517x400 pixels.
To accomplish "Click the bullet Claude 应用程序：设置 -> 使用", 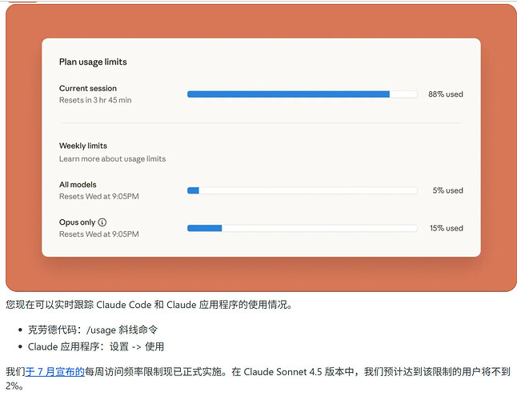I will click(96, 346).
